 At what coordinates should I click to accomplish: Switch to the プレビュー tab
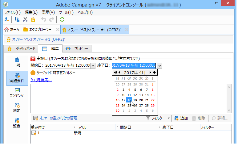coord(77,49)
